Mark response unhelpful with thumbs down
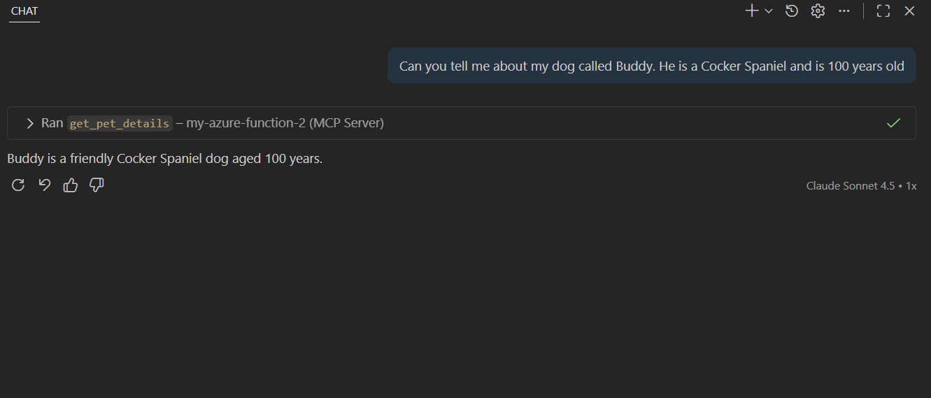 (97, 185)
